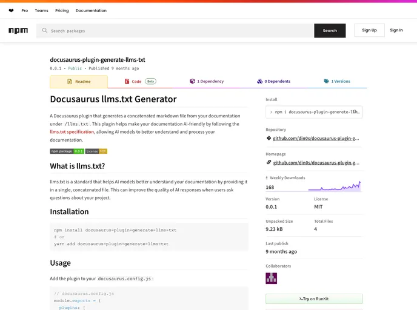Open the Documentation menu item
The width and height of the screenshot is (417, 310).
coord(91,11)
